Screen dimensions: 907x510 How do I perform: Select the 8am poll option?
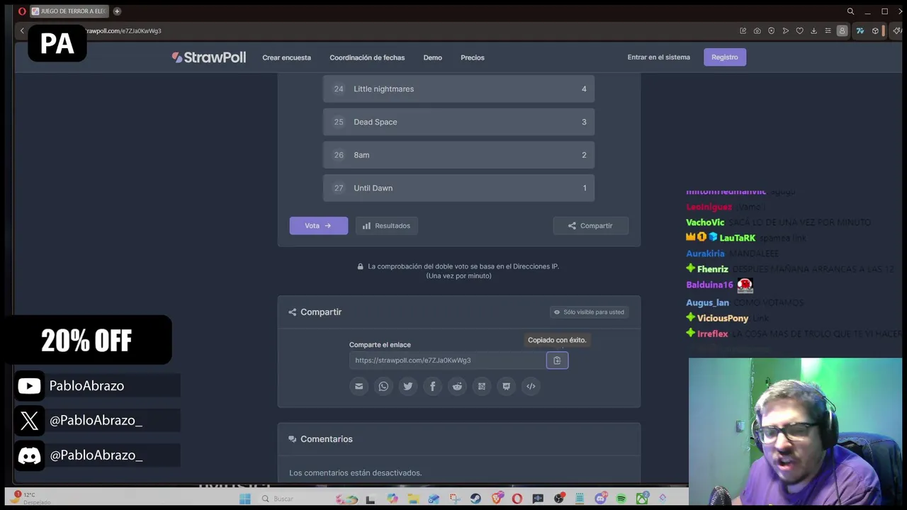(458, 155)
